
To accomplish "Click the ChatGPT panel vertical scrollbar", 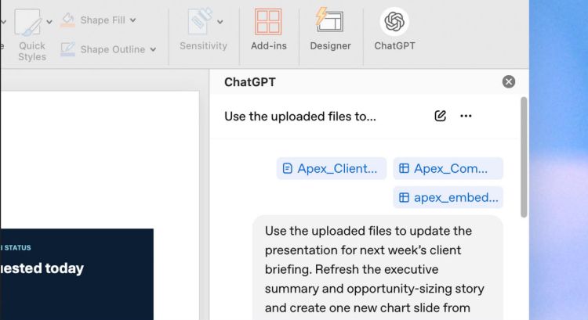I will 524,157.
